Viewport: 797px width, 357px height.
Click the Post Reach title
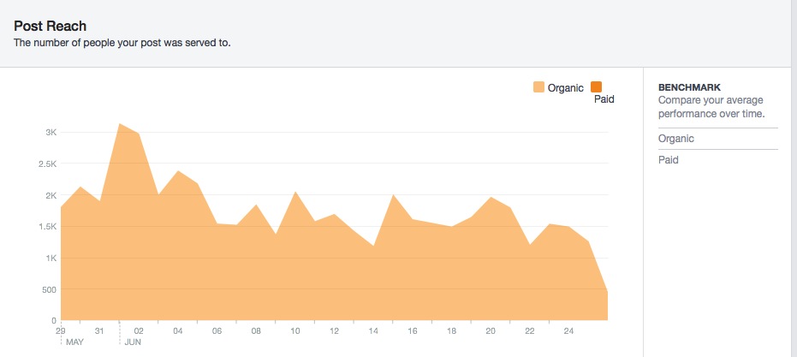[50, 27]
